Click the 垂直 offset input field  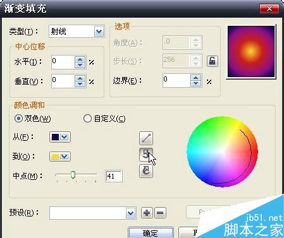point(63,81)
